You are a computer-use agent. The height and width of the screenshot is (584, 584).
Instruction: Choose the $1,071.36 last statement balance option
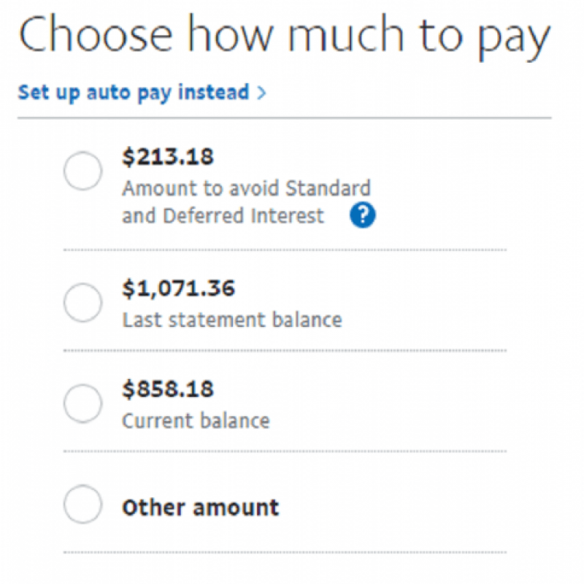pos(82,301)
